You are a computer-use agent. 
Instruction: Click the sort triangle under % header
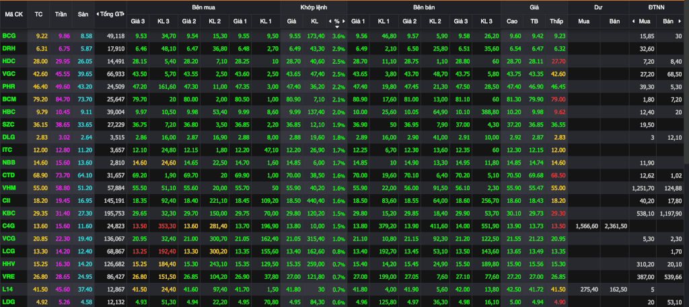(336, 26)
